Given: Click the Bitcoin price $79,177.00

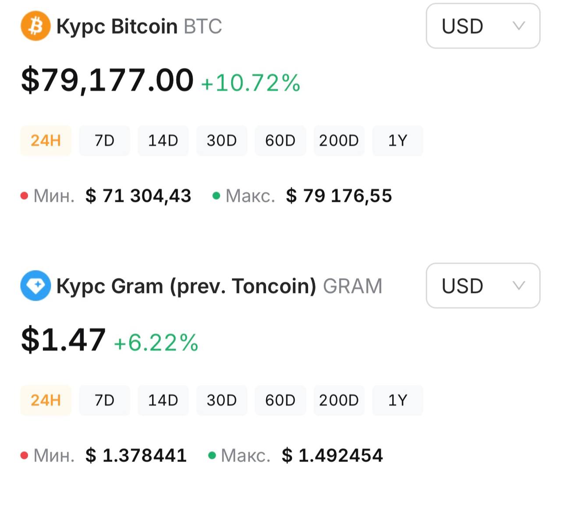Looking at the screenshot, I should click(107, 80).
